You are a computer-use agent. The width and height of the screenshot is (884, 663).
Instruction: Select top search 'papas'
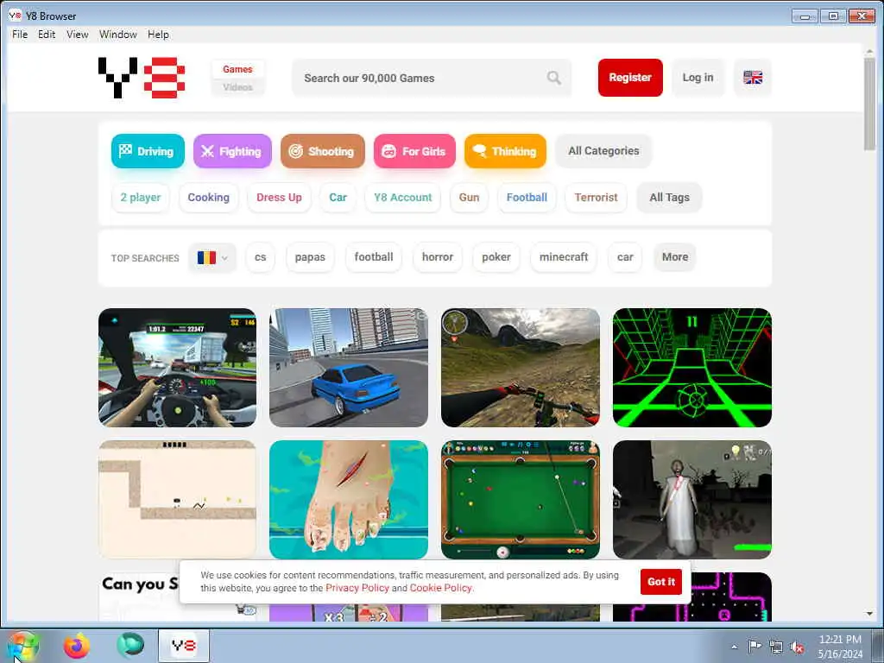[310, 257]
